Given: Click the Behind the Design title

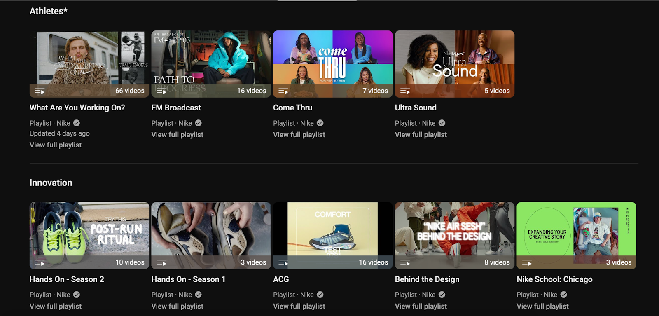Looking at the screenshot, I should (x=427, y=279).
